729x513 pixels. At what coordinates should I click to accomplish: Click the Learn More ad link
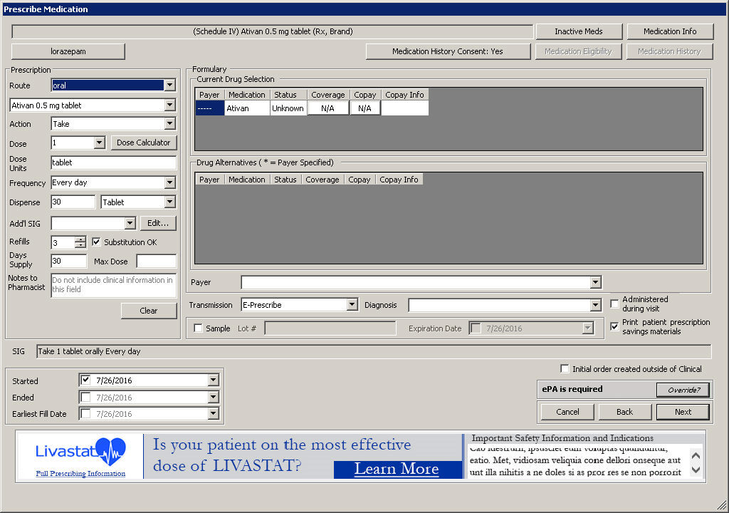pos(397,469)
